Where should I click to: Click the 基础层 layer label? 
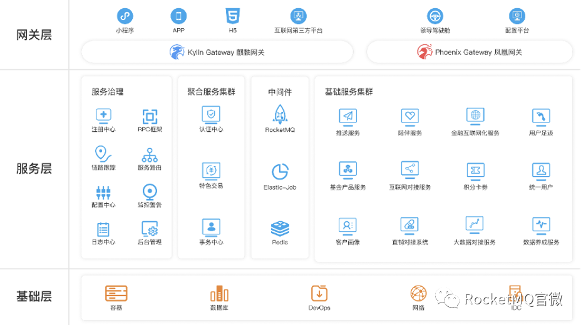34,296
